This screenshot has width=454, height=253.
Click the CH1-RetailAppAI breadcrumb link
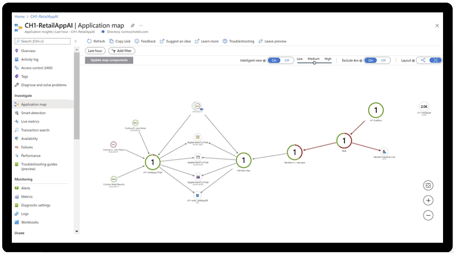(x=44, y=17)
